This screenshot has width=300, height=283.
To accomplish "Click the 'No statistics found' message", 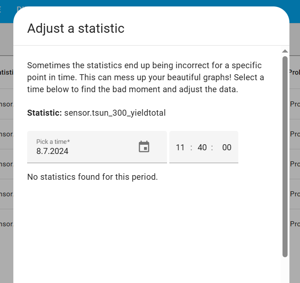I will coord(92,177).
